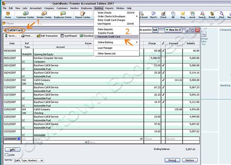Viewport: 231px width, 165px height.
Task: Open Home from the icon toolbar
Action: point(8,15)
